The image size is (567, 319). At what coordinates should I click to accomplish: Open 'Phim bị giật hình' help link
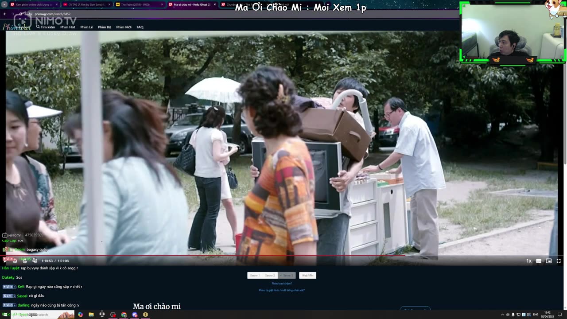click(x=282, y=290)
